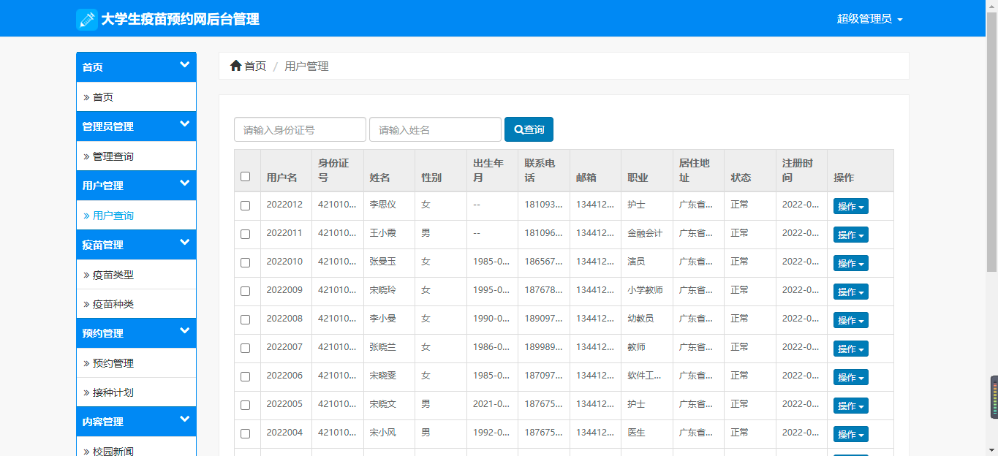998x456 pixels.
Task: Open the 超级管理员 account dropdown
Action: (x=869, y=19)
